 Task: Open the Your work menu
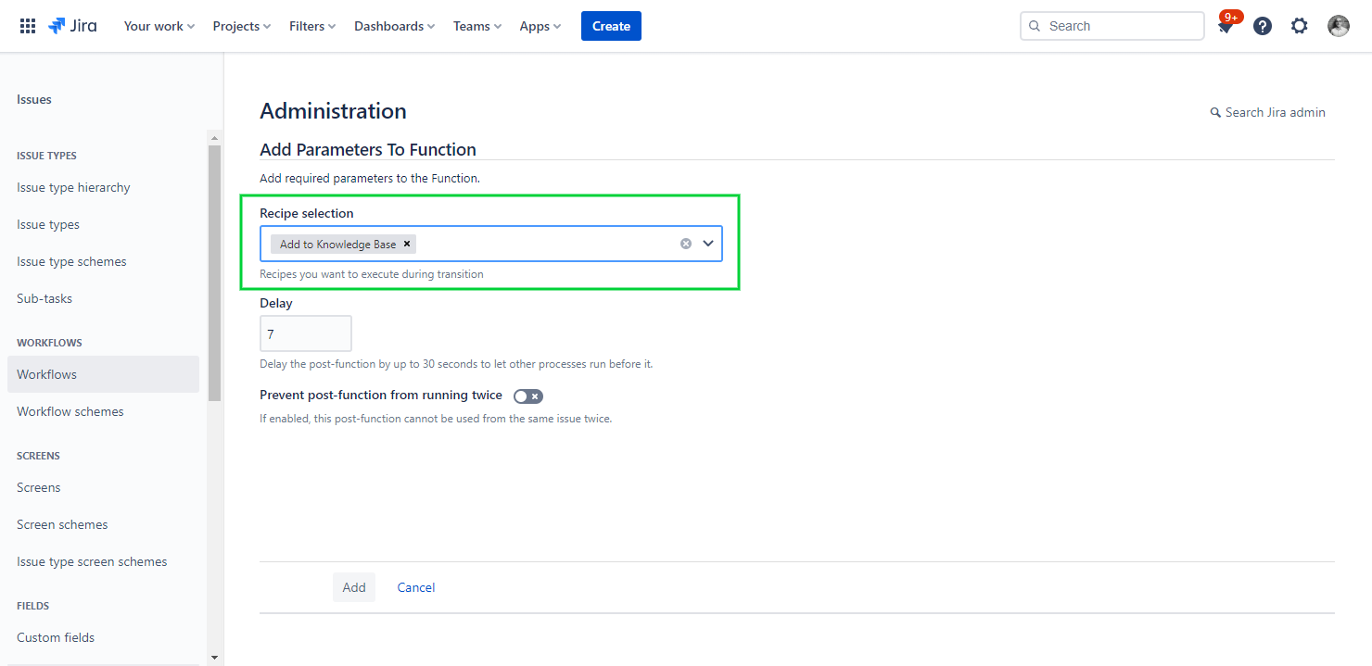tap(159, 26)
